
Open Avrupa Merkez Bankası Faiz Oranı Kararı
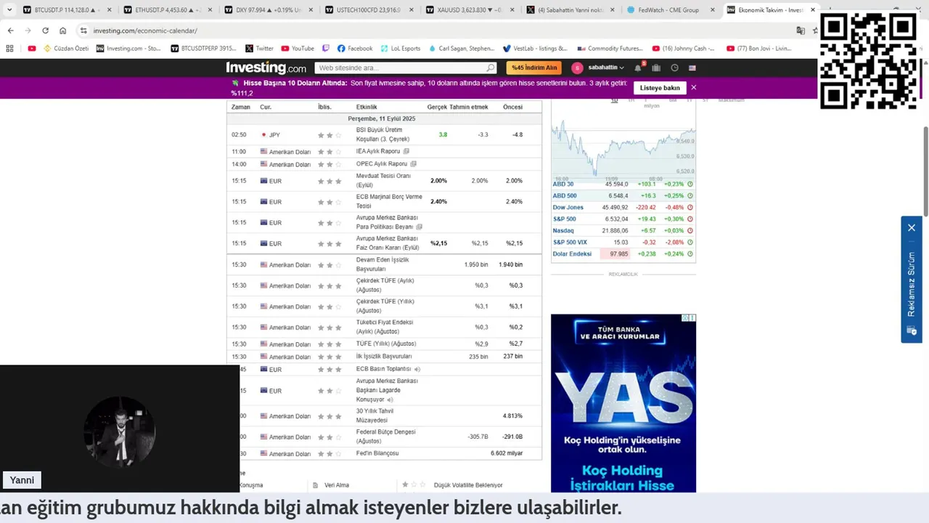[x=388, y=243]
